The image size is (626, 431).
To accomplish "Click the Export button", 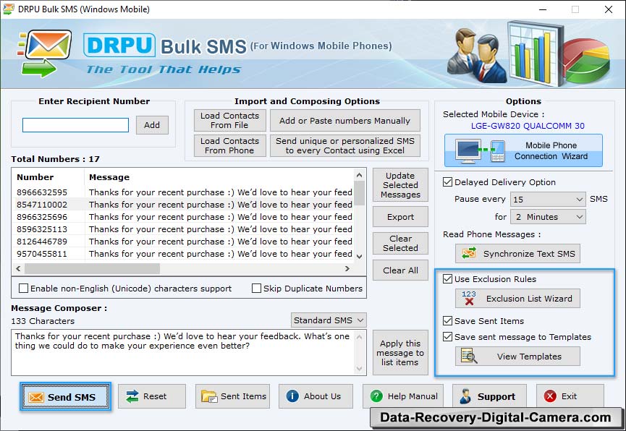I will click(400, 217).
